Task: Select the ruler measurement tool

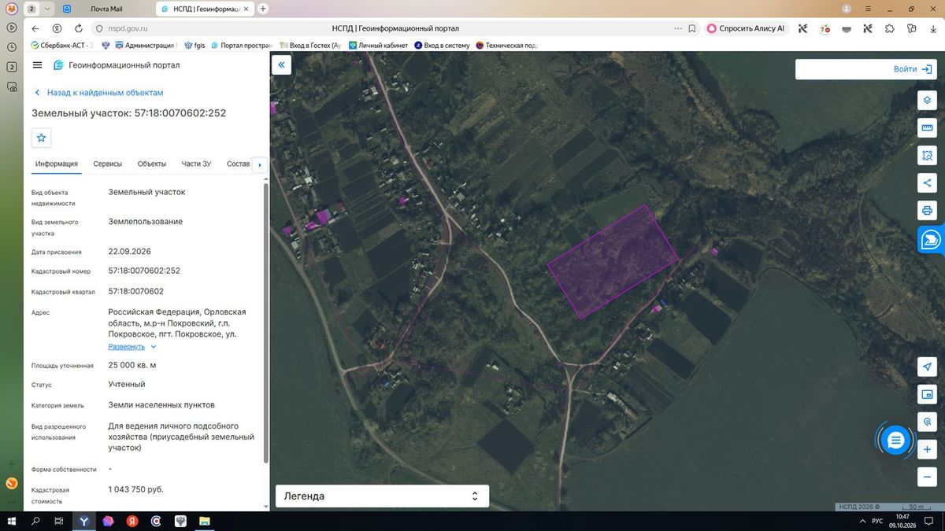Action: [x=927, y=127]
